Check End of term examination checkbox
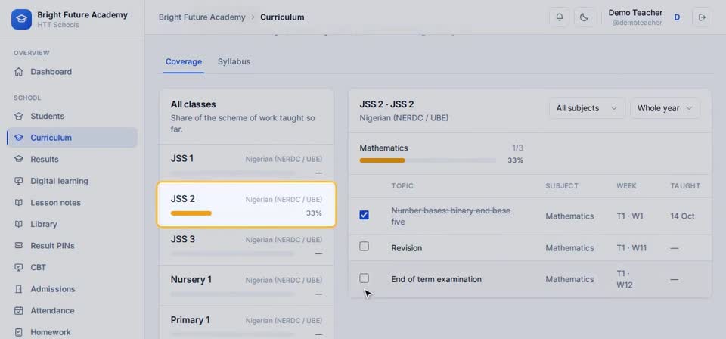This screenshot has height=339, width=726. [365, 278]
